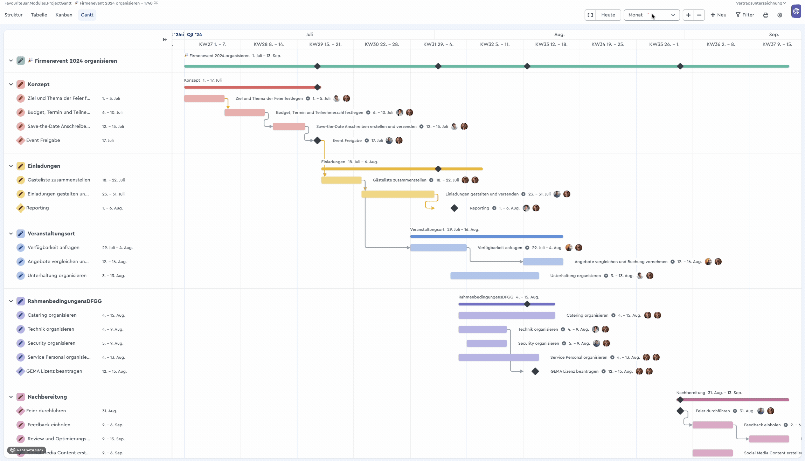Click the Heute button
The image size is (805, 461).
(x=608, y=15)
